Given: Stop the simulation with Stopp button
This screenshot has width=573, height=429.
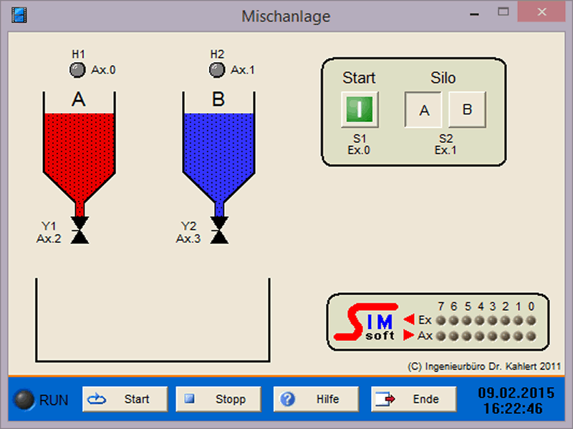Looking at the screenshot, I should coord(218,399).
